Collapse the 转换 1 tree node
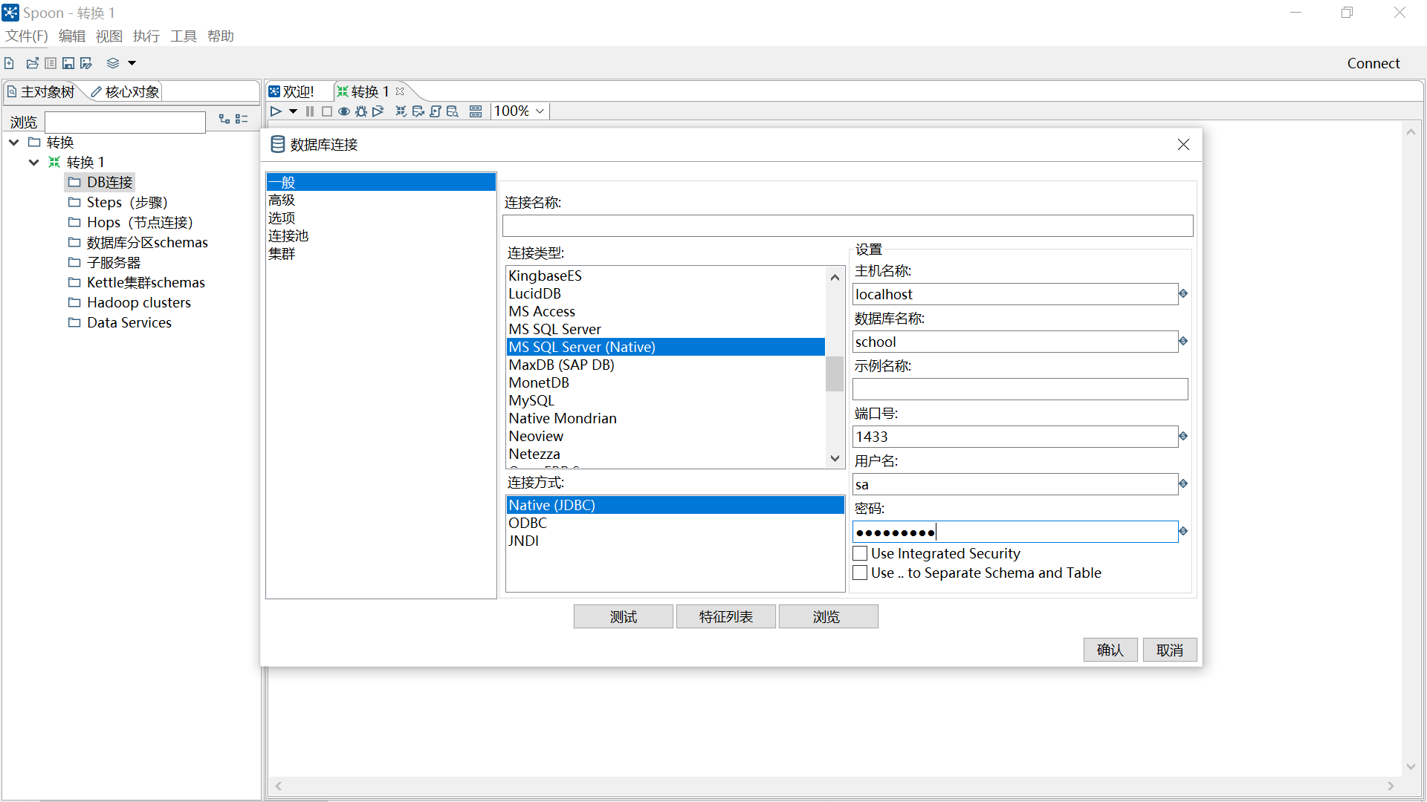This screenshot has height=802, width=1427. coord(33,162)
